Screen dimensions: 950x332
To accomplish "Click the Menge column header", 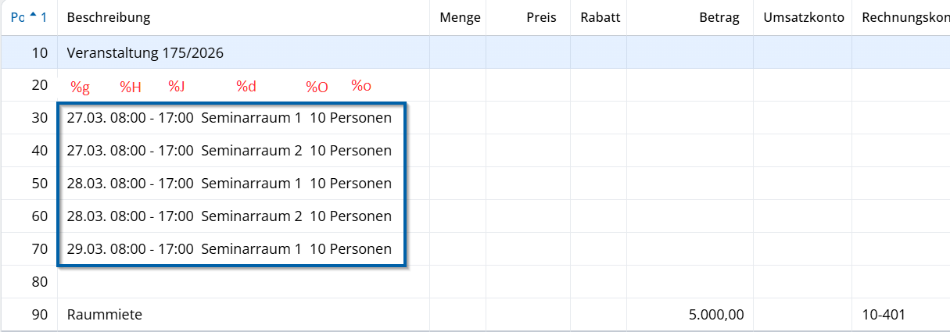I will (460, 17).
